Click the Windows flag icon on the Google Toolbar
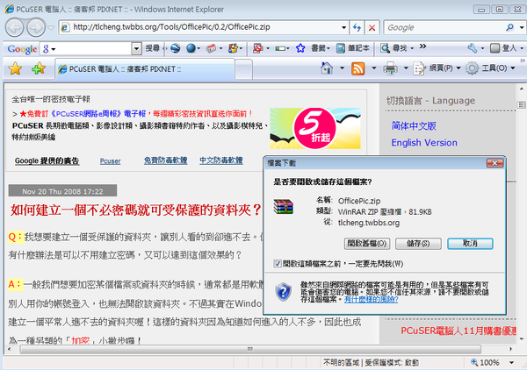The height and width of the screenshot is (370, 527). click(x=233, y=48)
